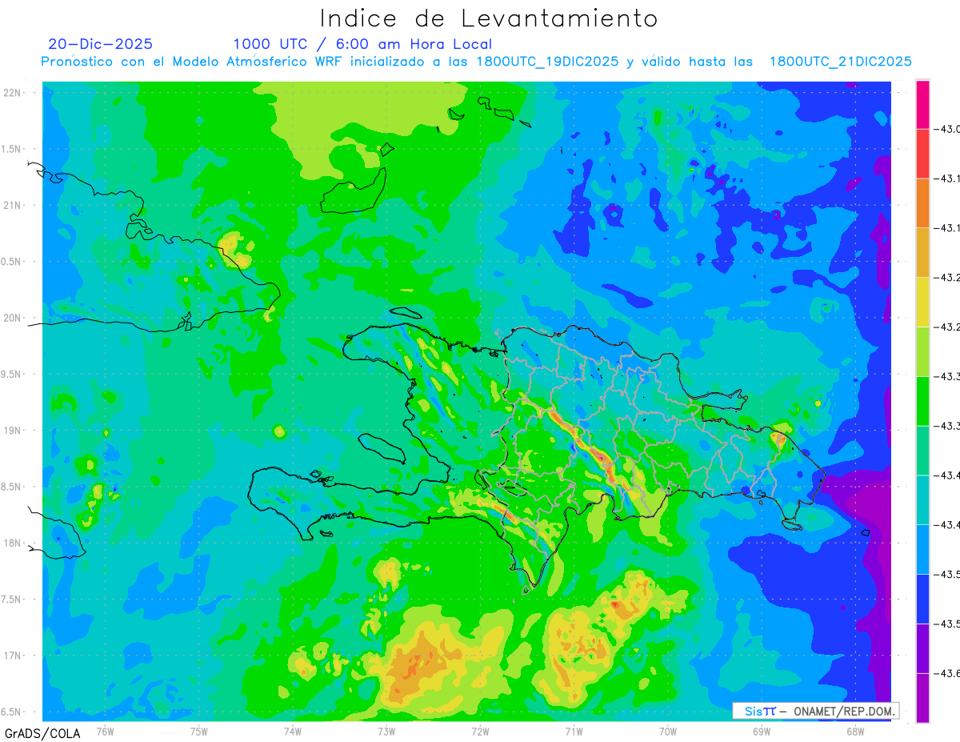Click the "20N" latitude label
This screenshot has height=742, width=960.
[x=12, y=318]
